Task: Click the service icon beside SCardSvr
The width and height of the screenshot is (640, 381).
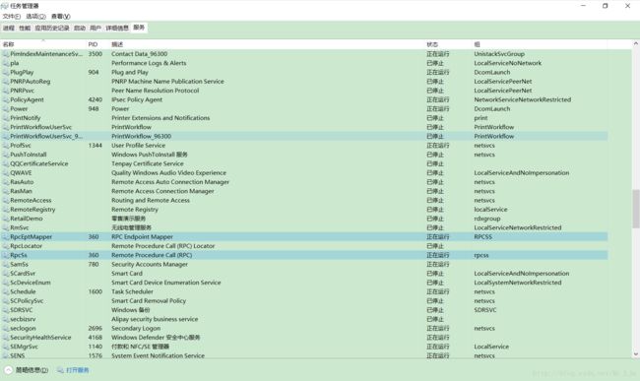Action: point(5,274)
